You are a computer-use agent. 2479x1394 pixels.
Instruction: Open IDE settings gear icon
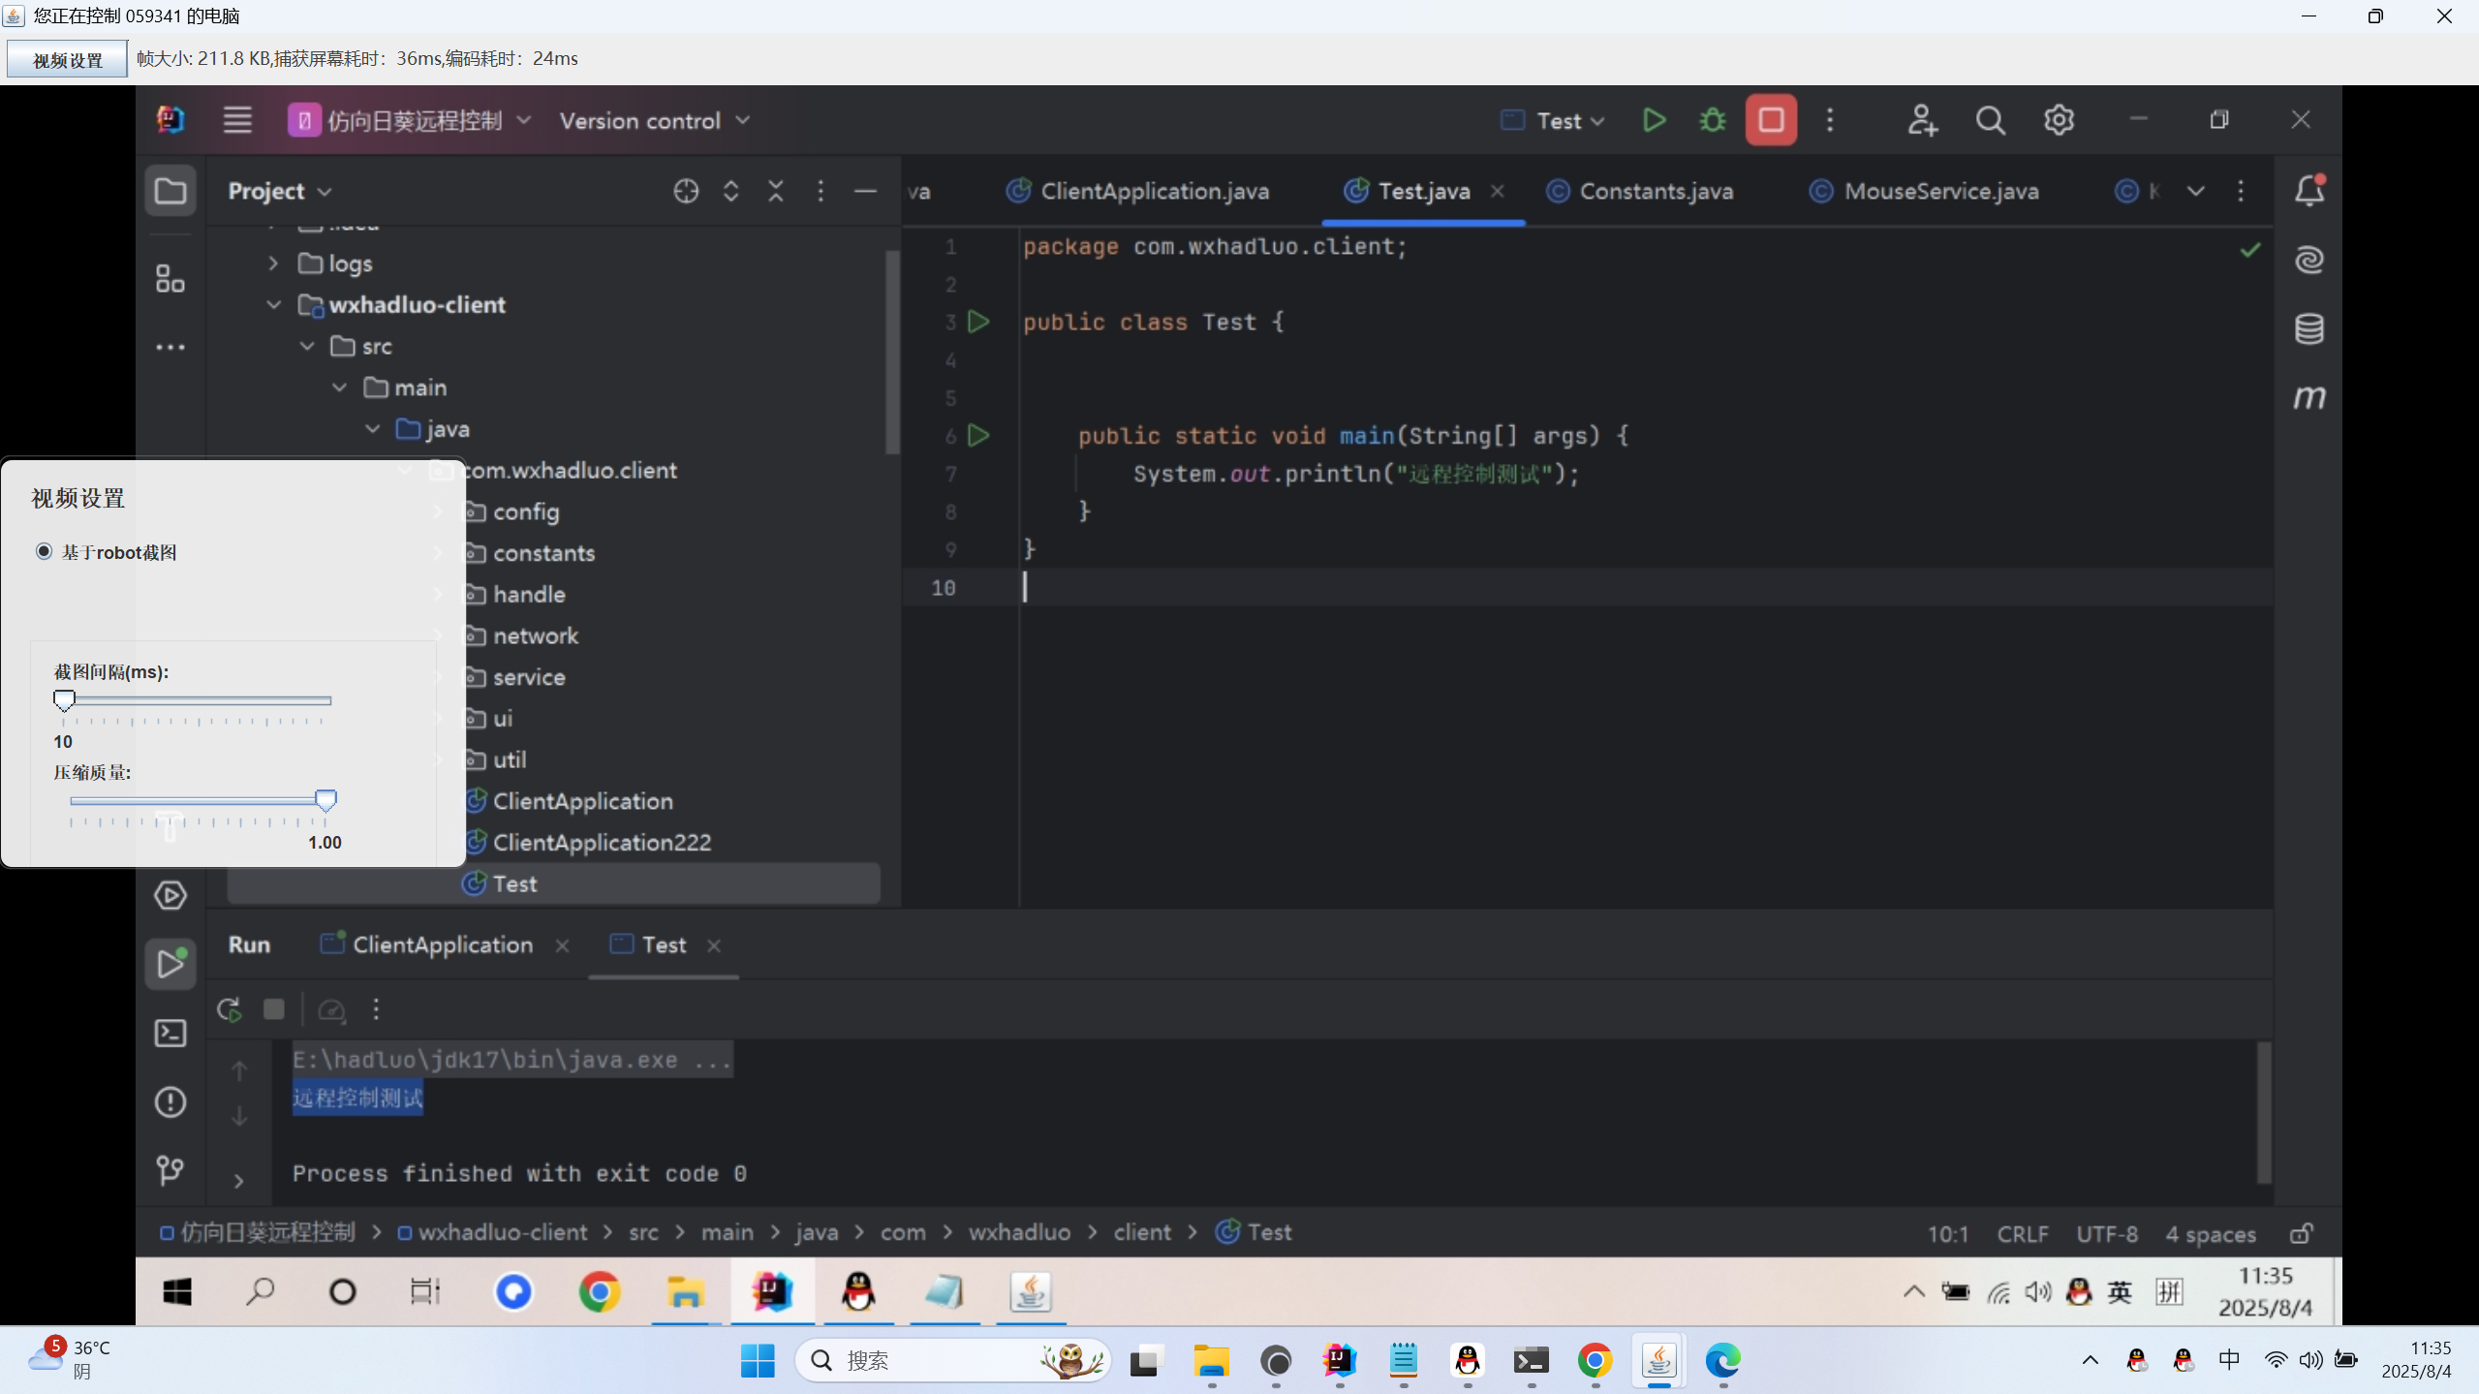click(x=2059, y=120)
